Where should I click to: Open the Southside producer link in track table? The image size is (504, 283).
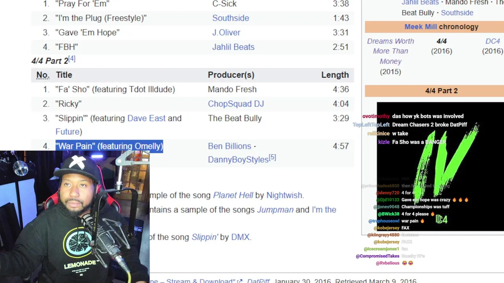[x=230, y=18]
